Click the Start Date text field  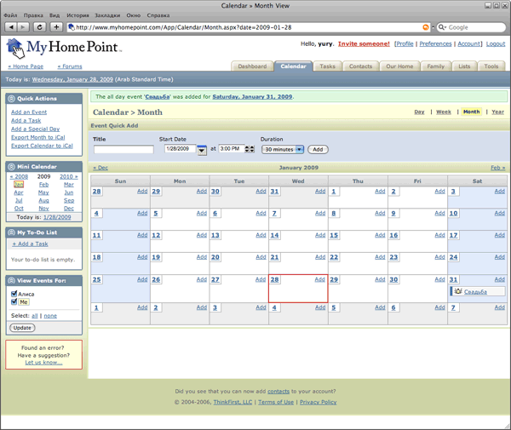181,149
